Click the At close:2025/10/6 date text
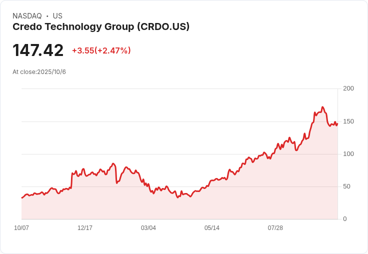The height and width of the screenshot is (254, 368). (x=39, y=72)
